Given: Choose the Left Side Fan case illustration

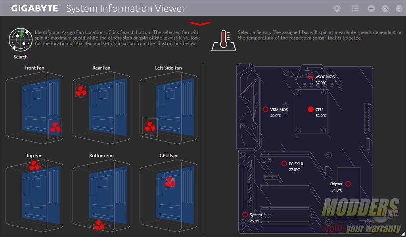Looking at the screenshot, I should pos(168,108).
